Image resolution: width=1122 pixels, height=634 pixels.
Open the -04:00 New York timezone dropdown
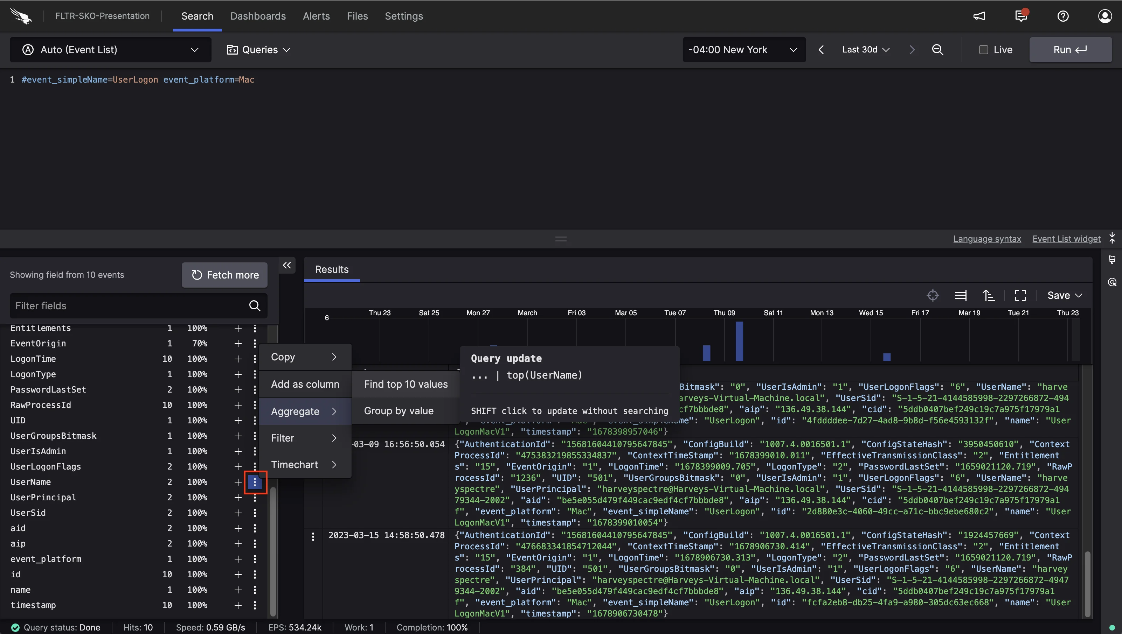744,50
